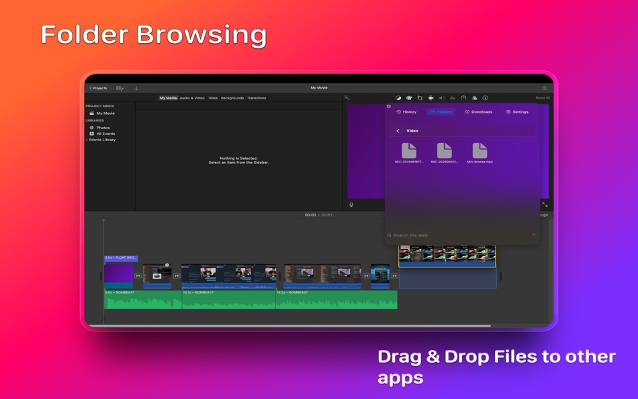638x399 pixels.
Task: Open the dropdown arrow next to Search the Web
Action: pyautogui.click(x=534, y=234)
